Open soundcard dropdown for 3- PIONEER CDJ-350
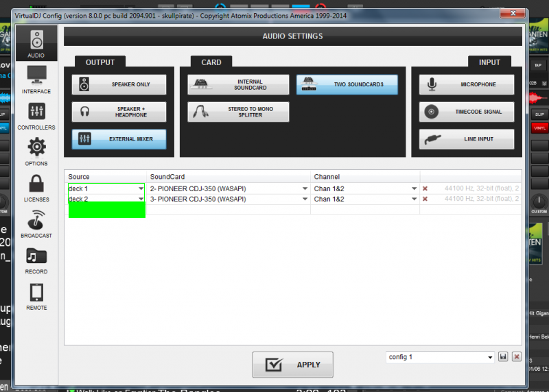The width and height of the screenshot is (549, 392). coord(305,199)
